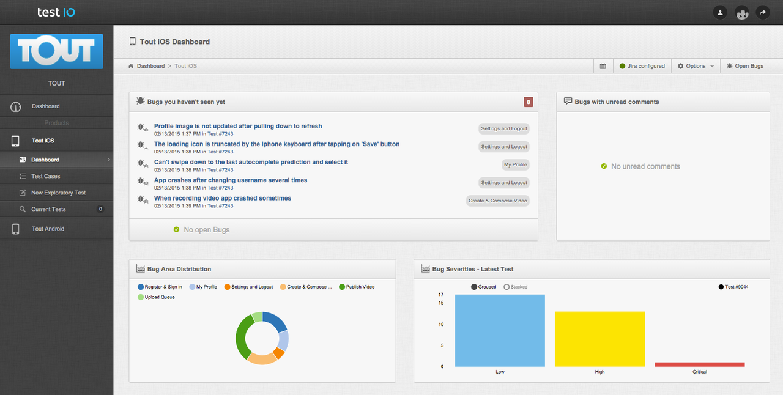This screenshot has width=783, height=395.
Task: Open the calendar icon in breadcrumb bar
Action: tap(603, 66)
